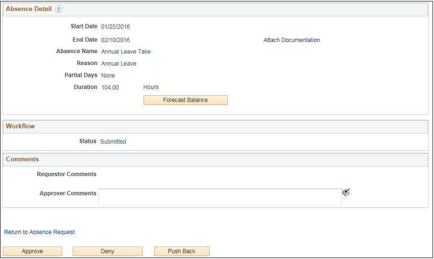This screenshot has height=259, width=434.
Task: Click the Duration value 104.00
Action: pos(110,88)
